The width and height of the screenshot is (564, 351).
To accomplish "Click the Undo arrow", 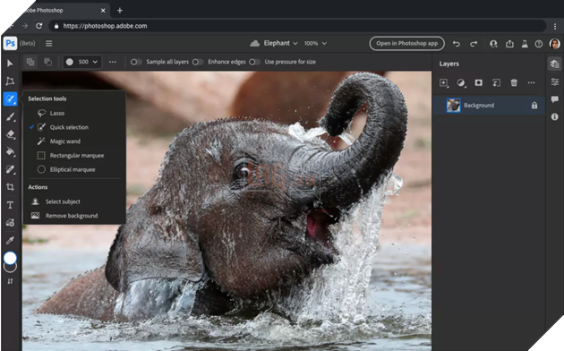I will pyautogui.click(x=457, y=44).
